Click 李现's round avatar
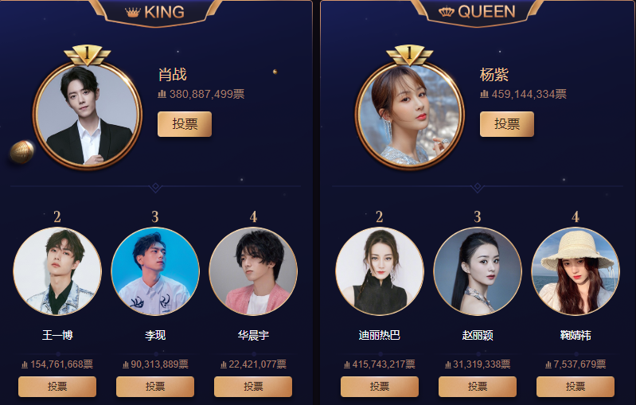636x405 pixels. pos(155,271)
